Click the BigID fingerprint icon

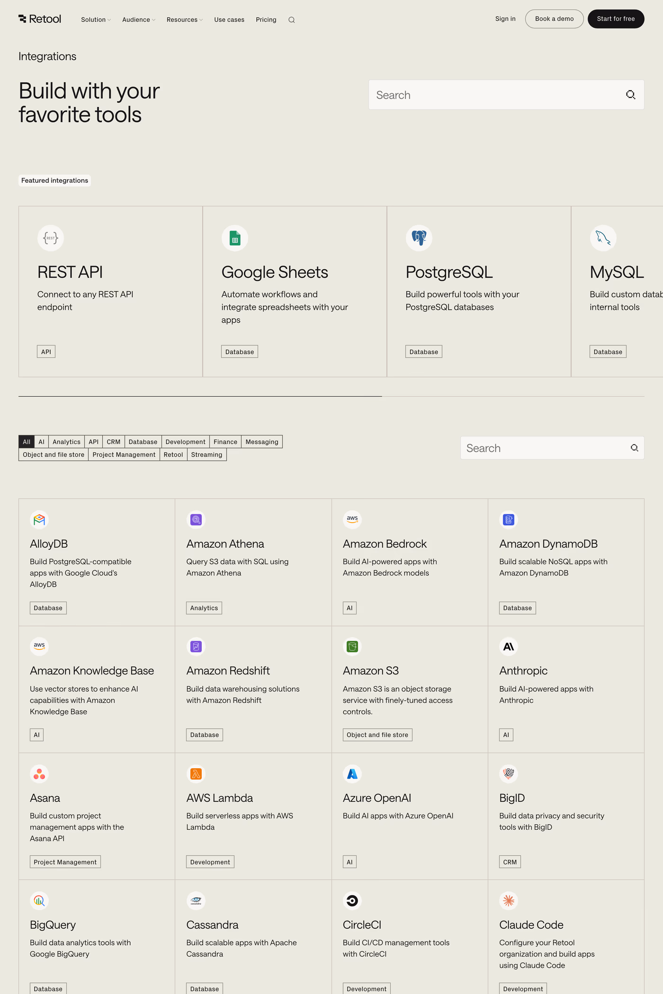click(x=509, y=774)
